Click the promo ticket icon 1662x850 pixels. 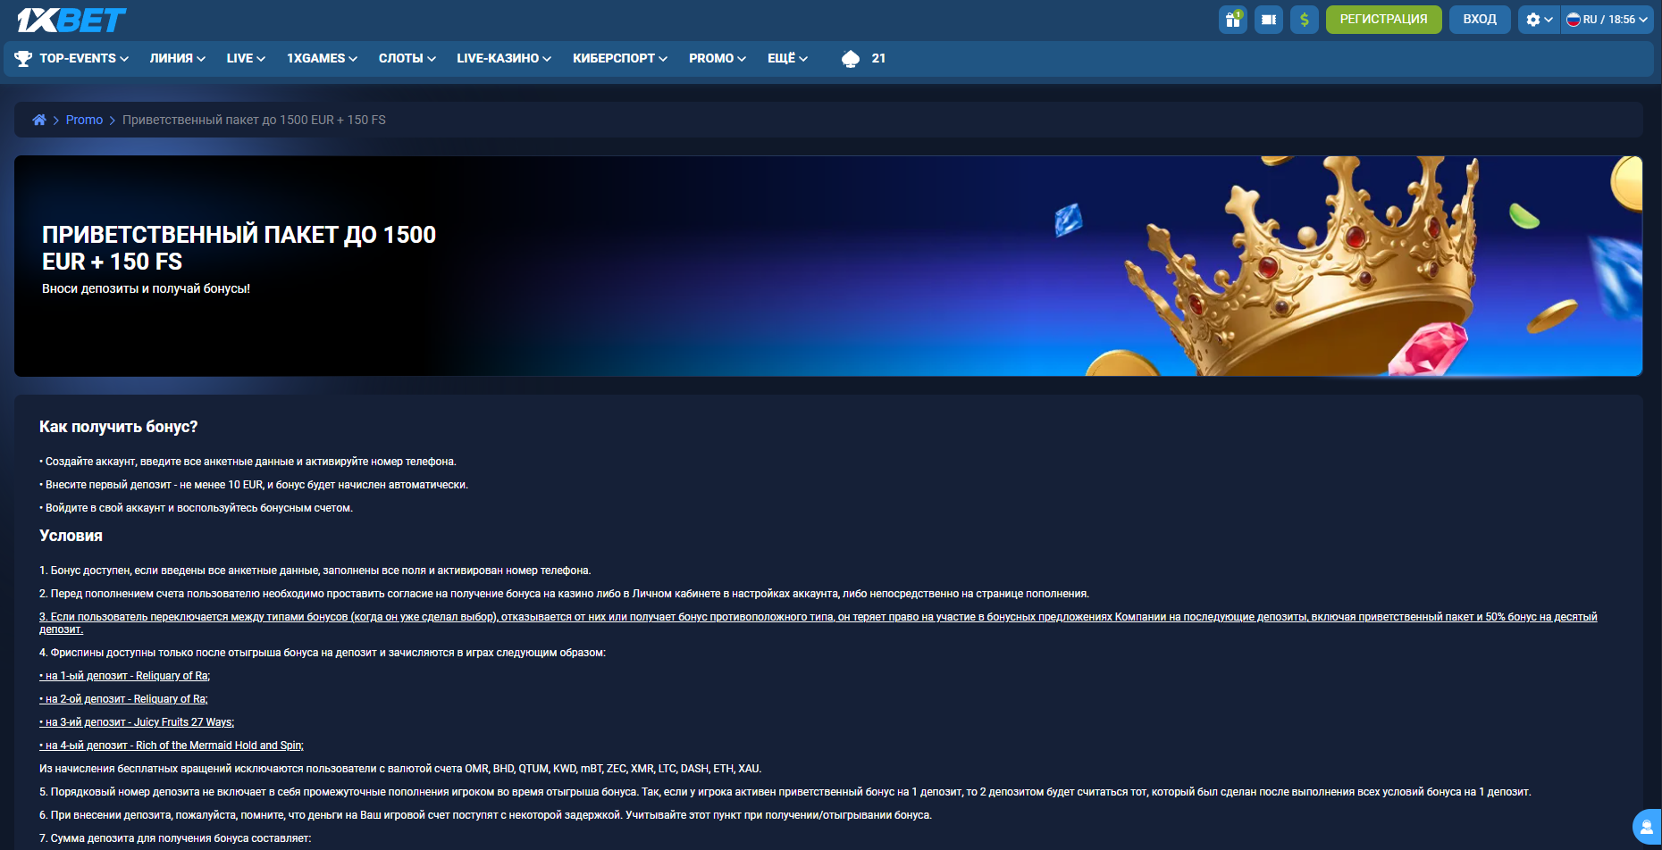1268,20
